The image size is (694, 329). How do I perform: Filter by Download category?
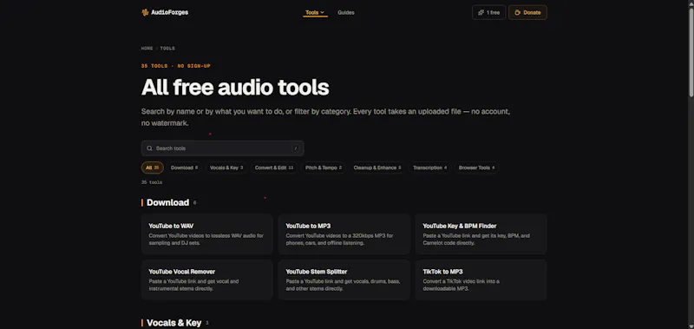(x=184, y=168)
